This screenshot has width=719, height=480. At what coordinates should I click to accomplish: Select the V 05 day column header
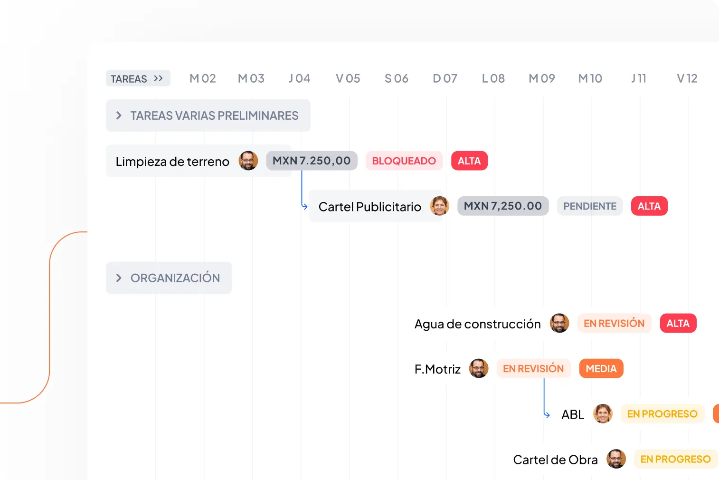pyautogui.click(x=348, y=78)
